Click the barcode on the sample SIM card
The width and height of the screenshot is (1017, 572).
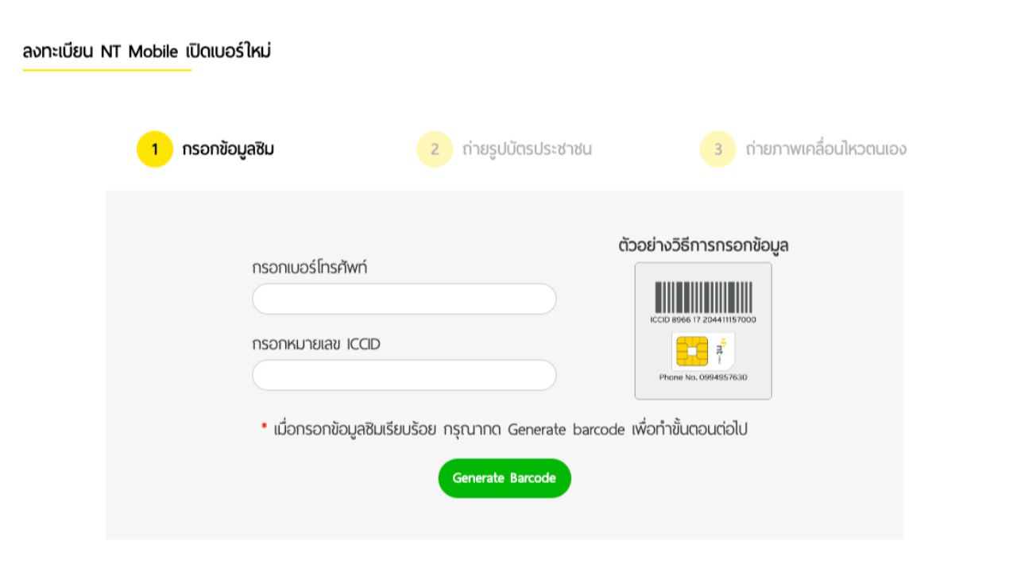pyautogui.click(x=703, y=297)
